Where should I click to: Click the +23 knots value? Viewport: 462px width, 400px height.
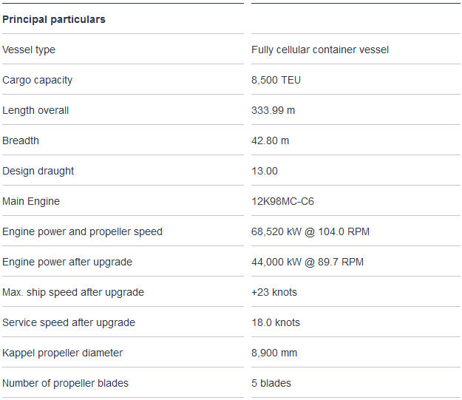pos(274,292)
